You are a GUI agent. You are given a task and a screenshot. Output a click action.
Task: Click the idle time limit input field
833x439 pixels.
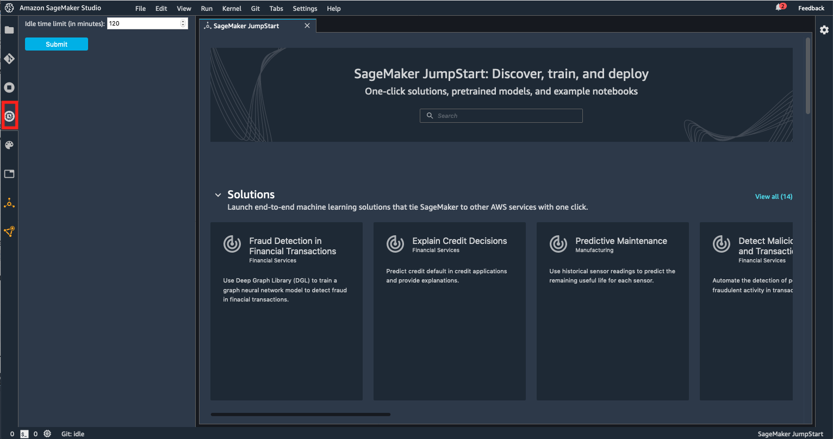pyautogui.click(x=147, y=23)
